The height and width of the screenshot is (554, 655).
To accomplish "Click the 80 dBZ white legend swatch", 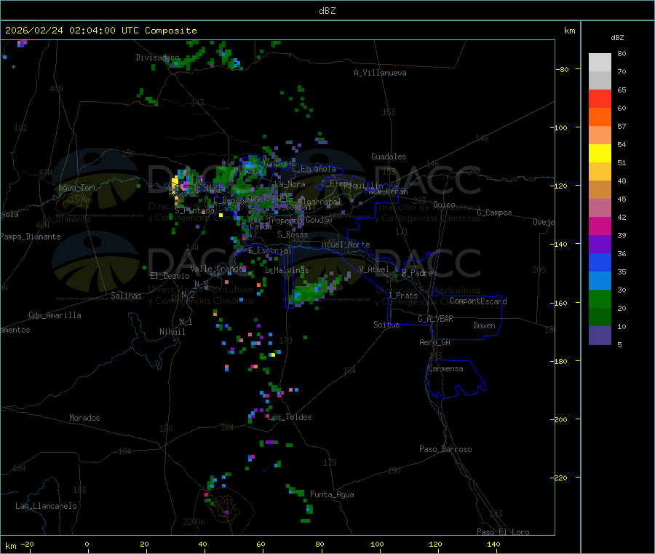I will [600, 63].
